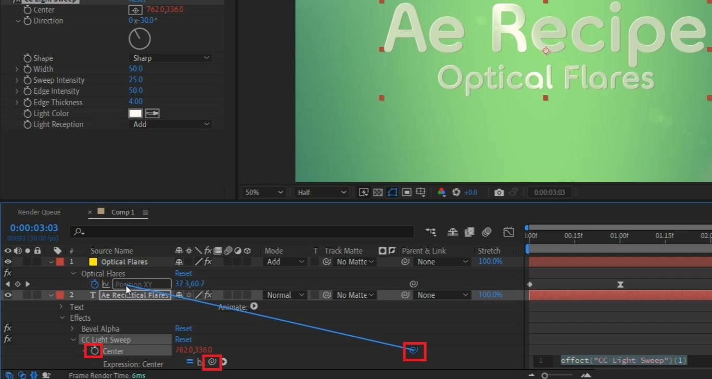
Task: Click track matte pick whip for layer 1
Action: click(327, 262)
